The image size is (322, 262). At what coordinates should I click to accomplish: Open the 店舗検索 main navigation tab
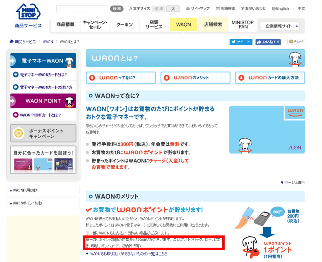click(x=213, y=25)
